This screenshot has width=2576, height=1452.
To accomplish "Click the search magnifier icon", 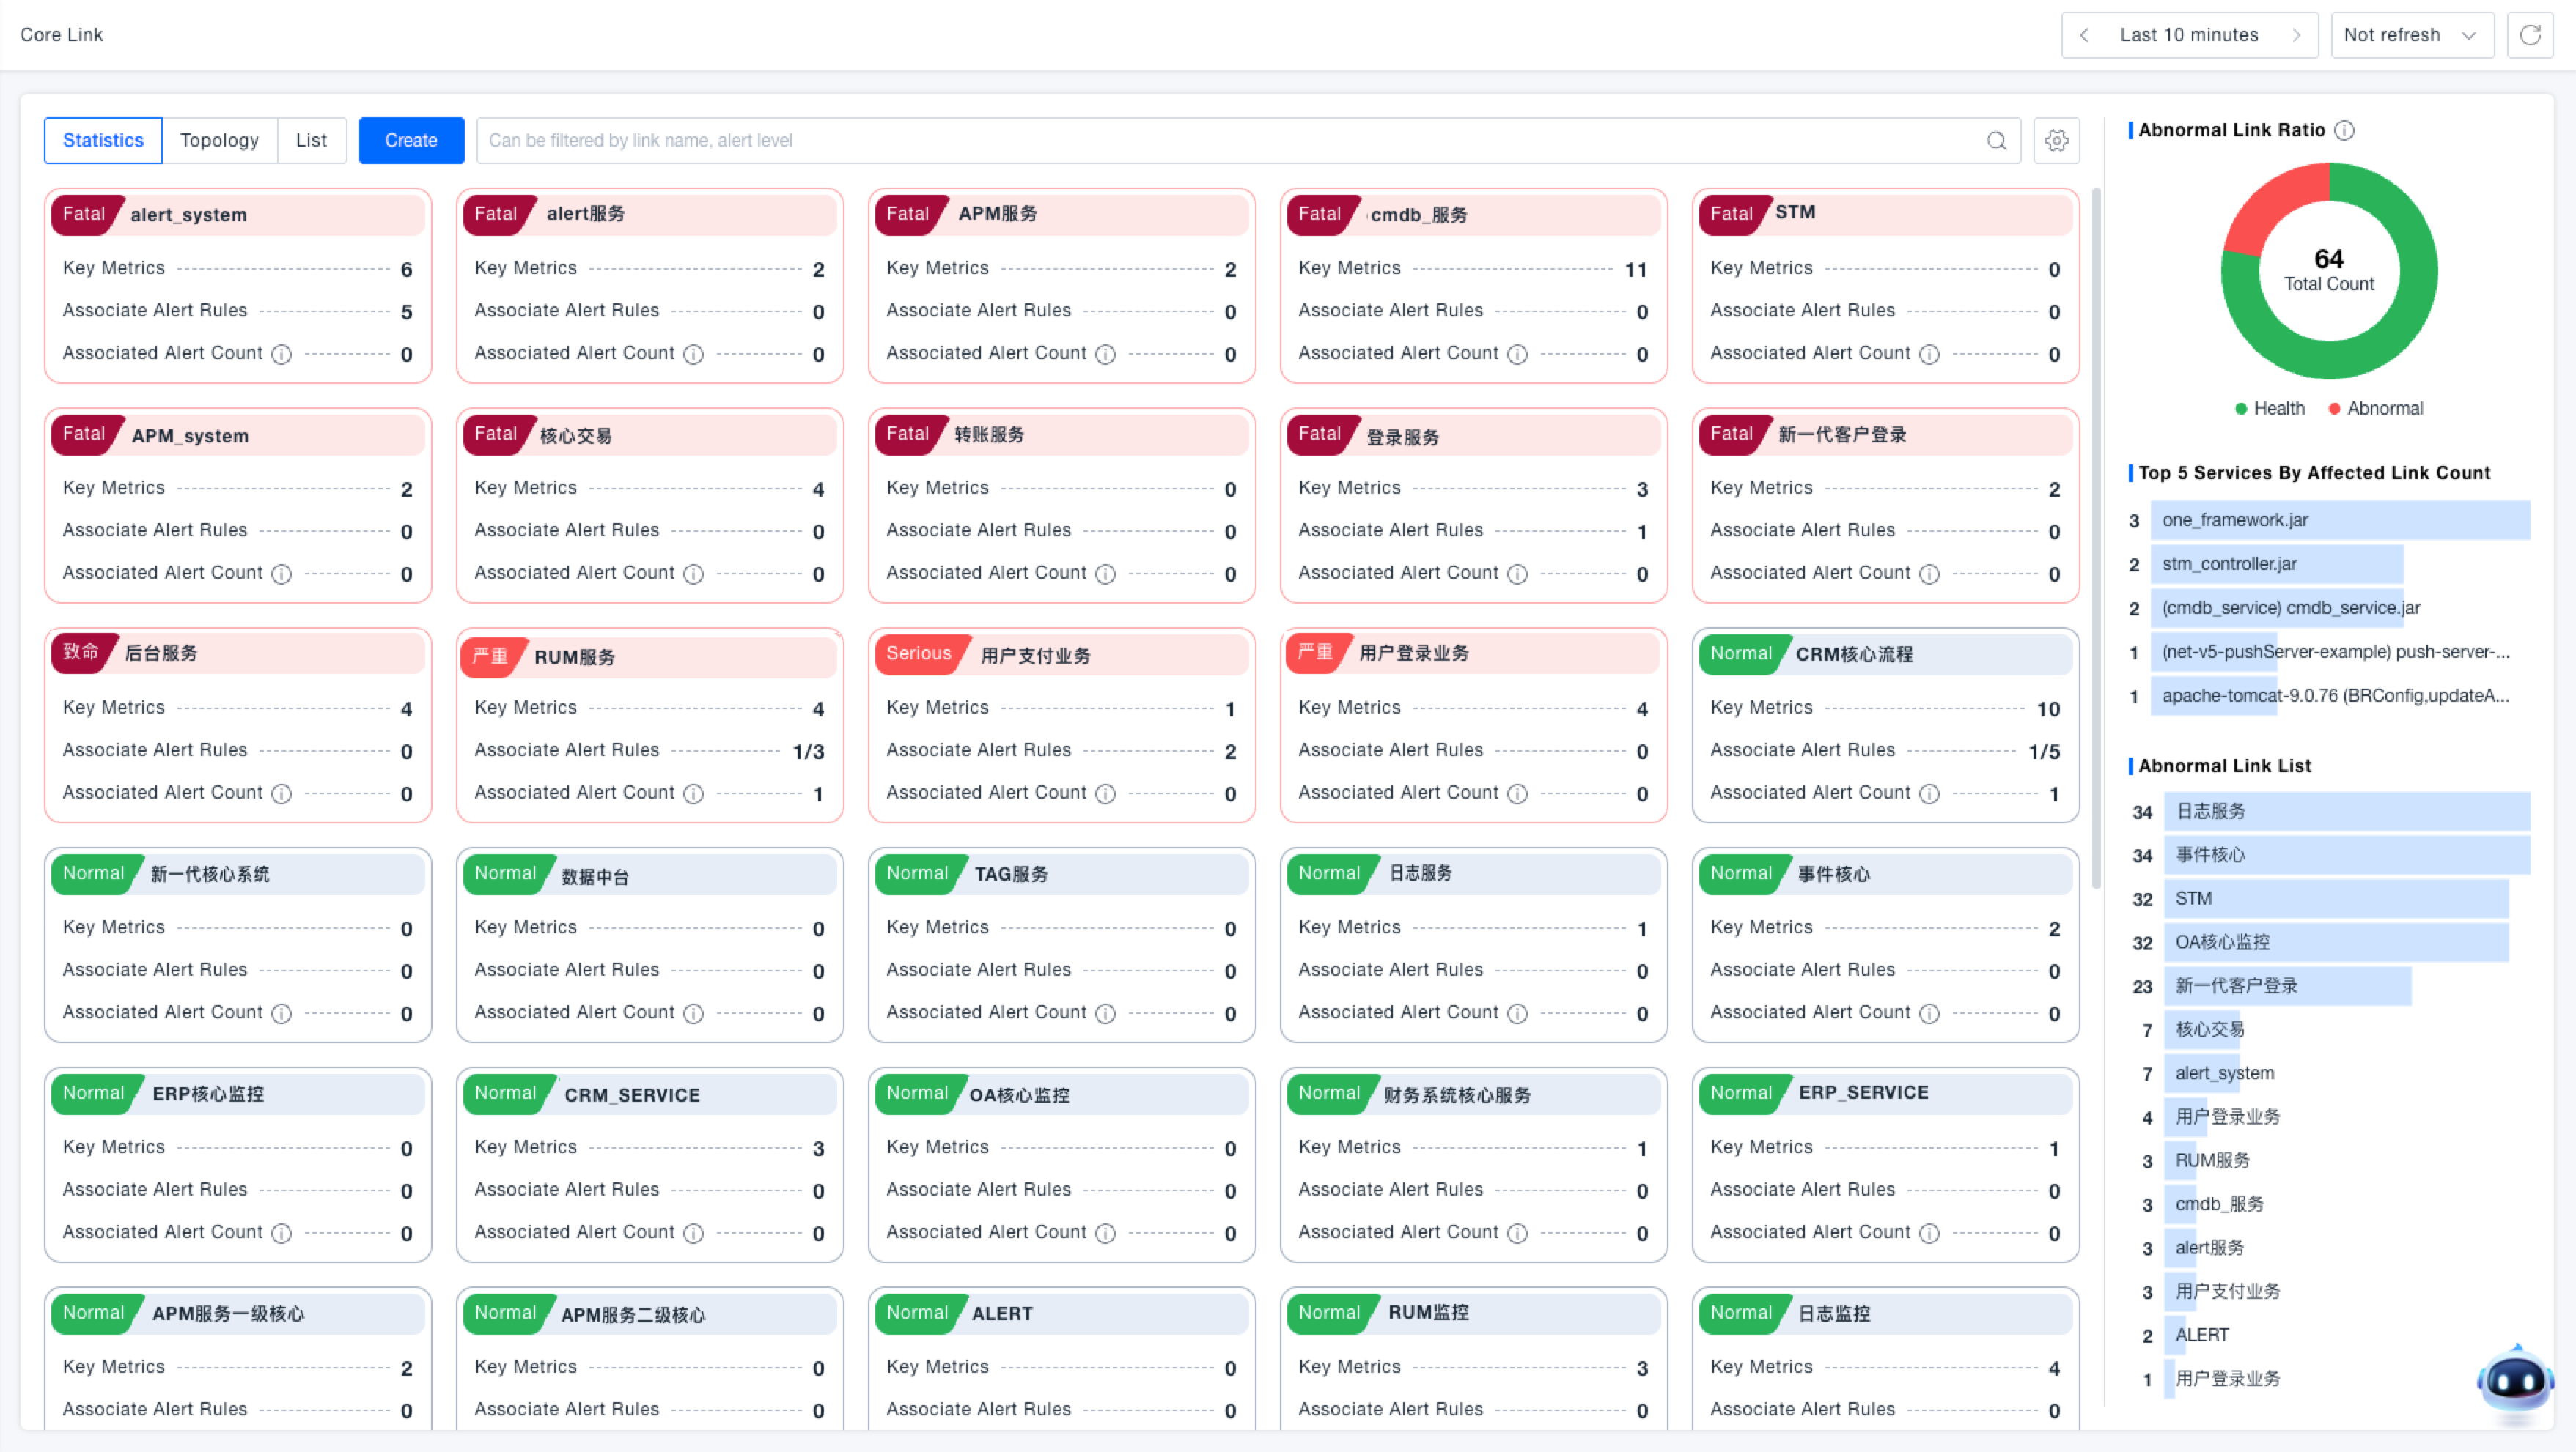I will (x=1996, y=140).
